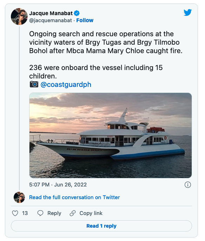Open the Mama Mary Chloe boat photo
The width and height of the screenshot is (205, 241).
click(110, 135)
